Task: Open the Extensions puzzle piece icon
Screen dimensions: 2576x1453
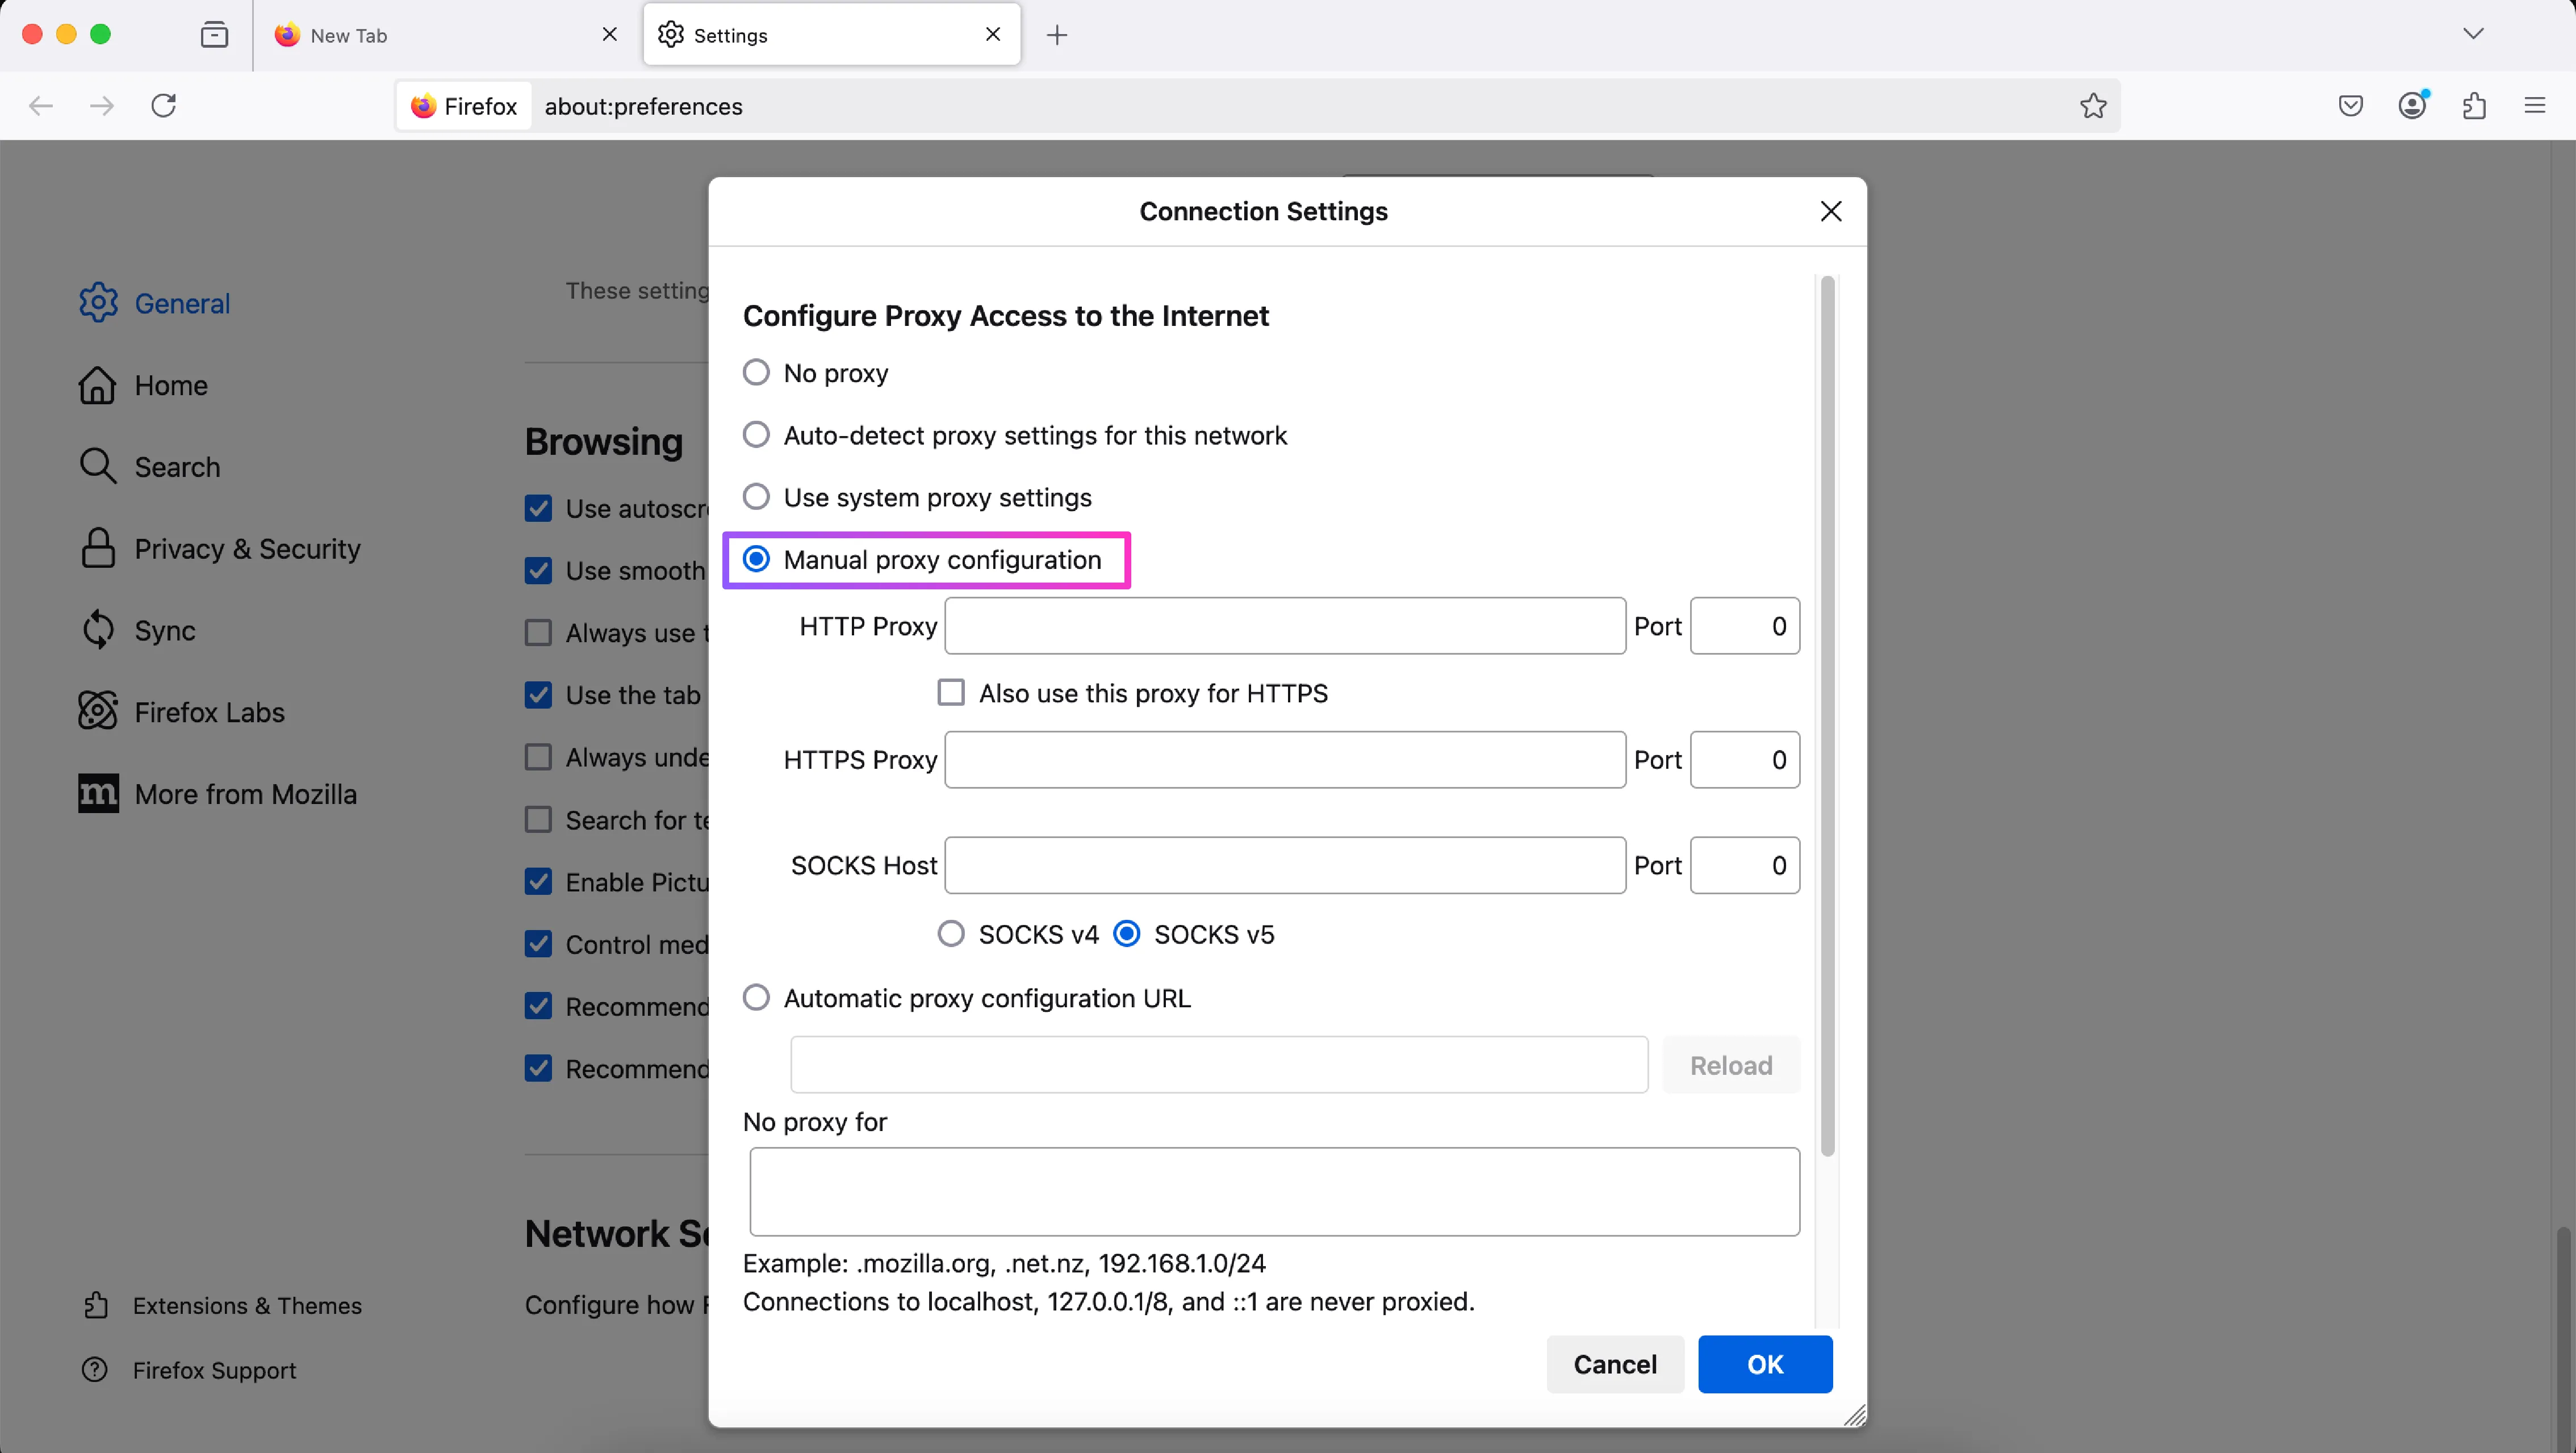Action: coord(2474,106)
